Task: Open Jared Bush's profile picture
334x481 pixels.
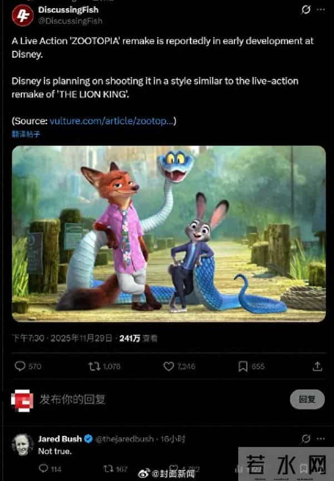Action: click(22, 445)
